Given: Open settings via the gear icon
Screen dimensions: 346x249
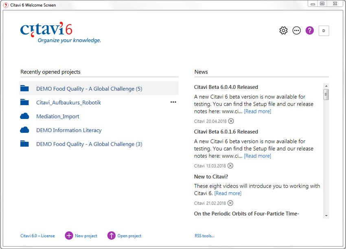Looking at the screenshot, I should pyautogui.click(x=283, y=31).
